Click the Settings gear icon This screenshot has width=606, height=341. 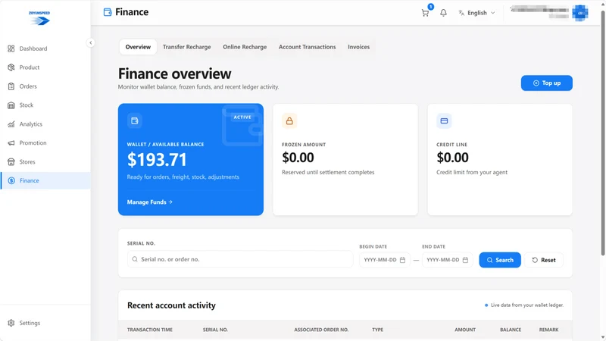(11, 323)
